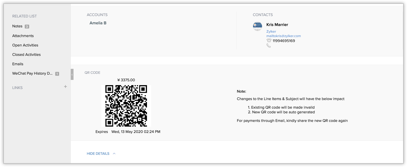
Task: Click the ACCOUNTS section heading
Action: click(x=97, y=15)
